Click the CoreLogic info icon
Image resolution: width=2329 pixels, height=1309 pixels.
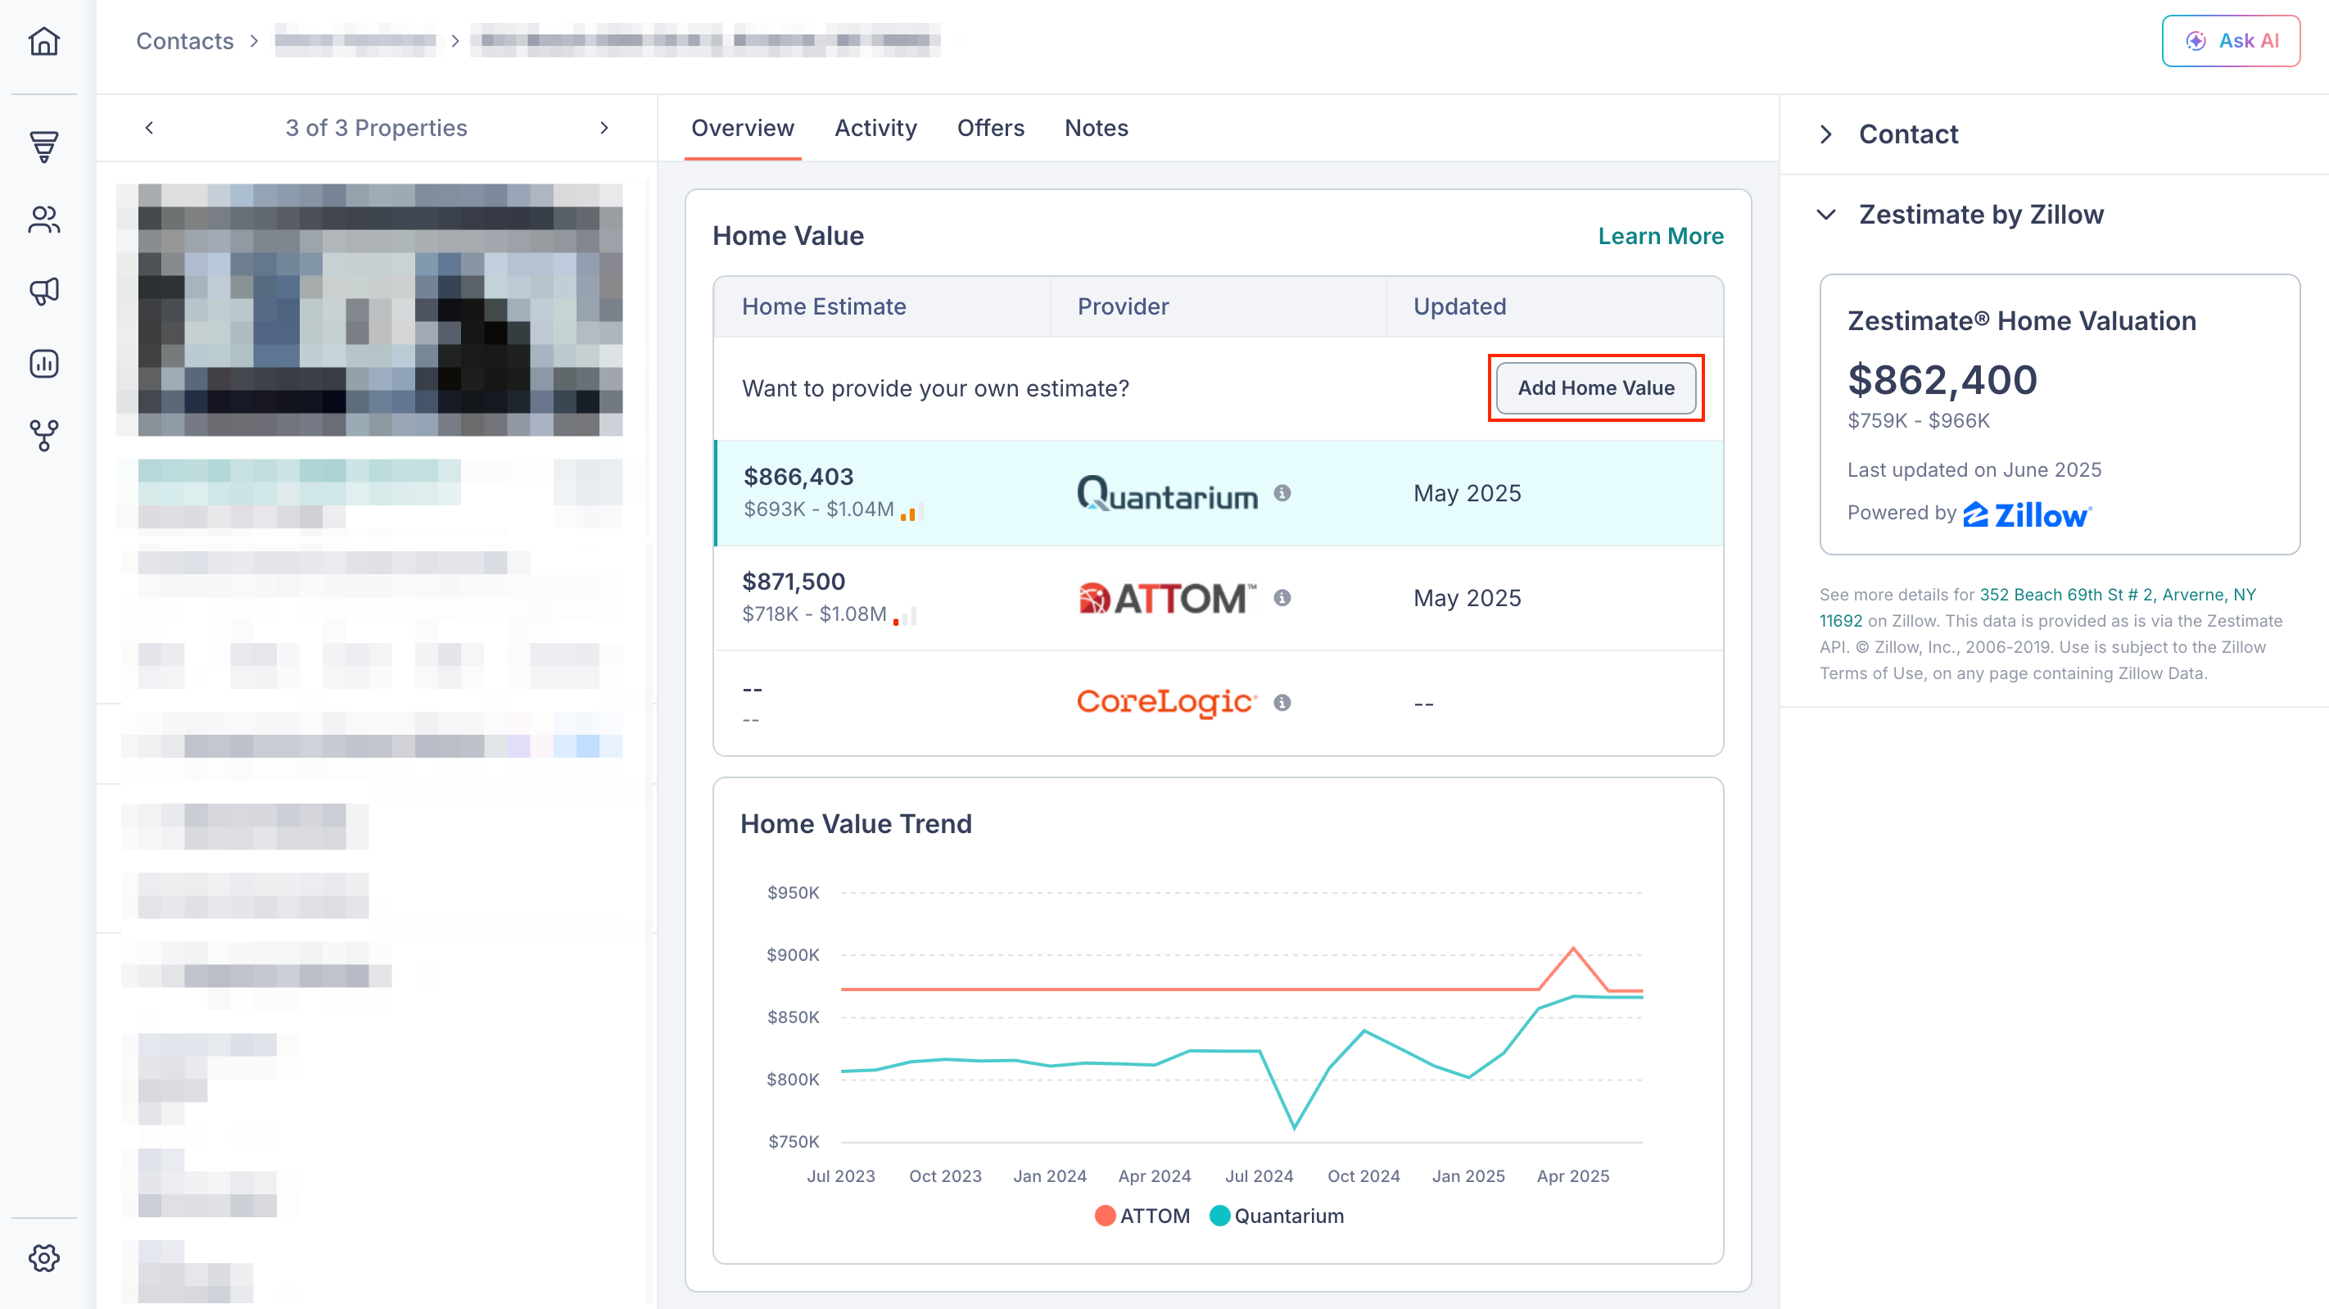[x=1282, y=703]
